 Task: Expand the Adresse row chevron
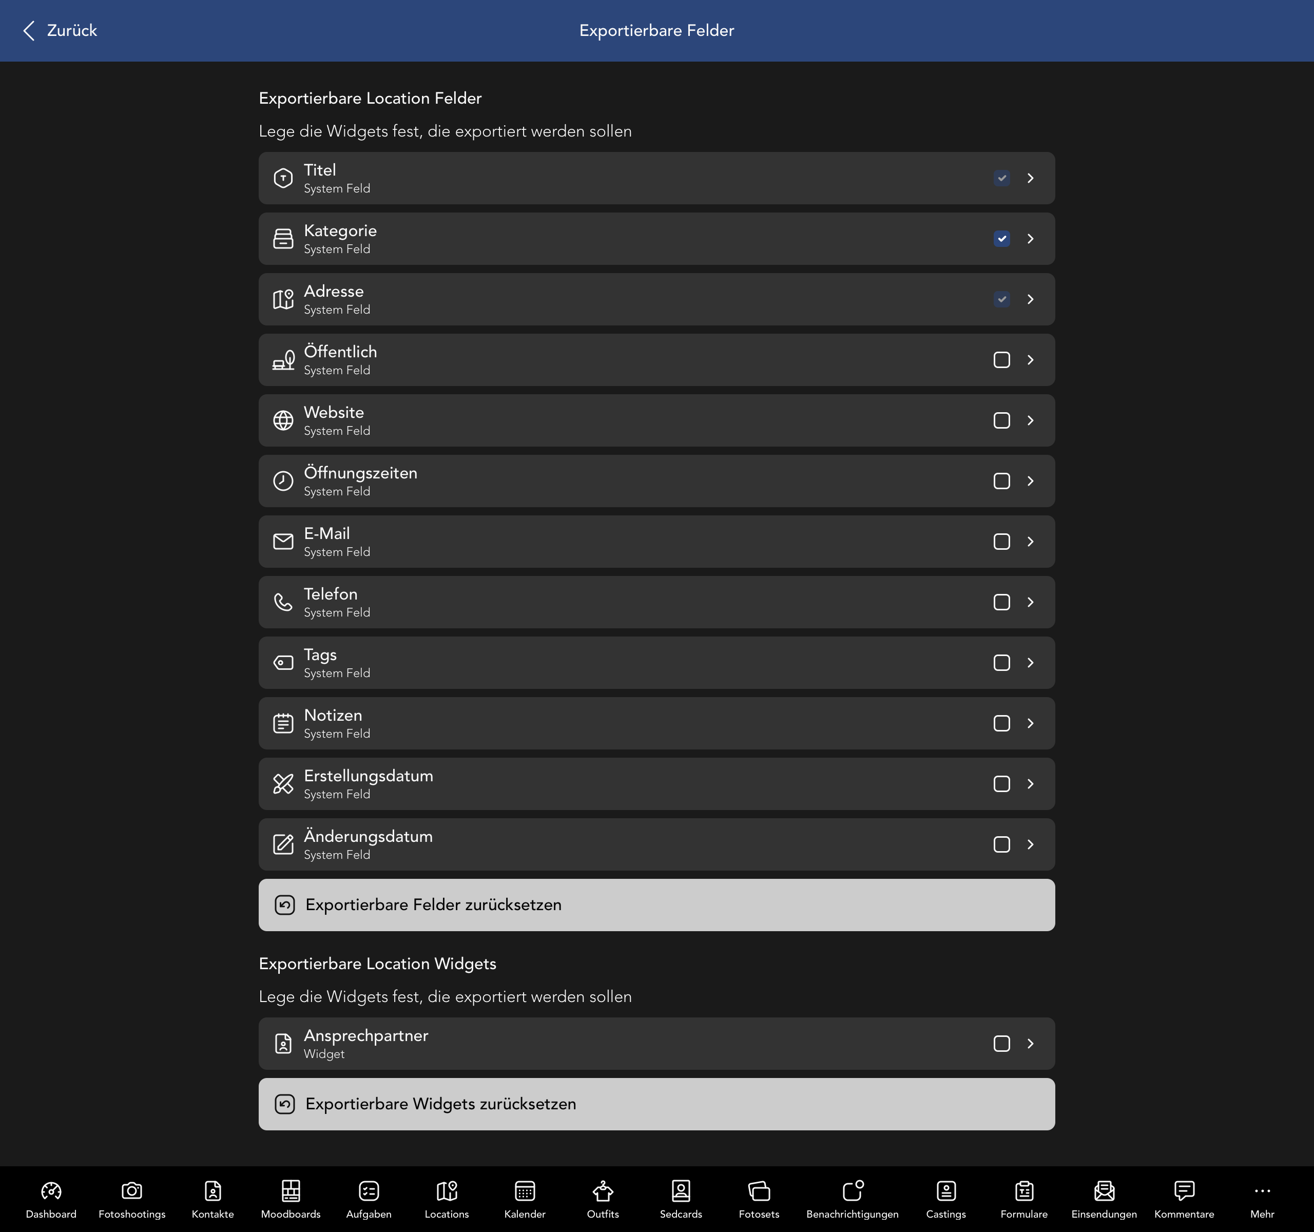[1031, 299]
